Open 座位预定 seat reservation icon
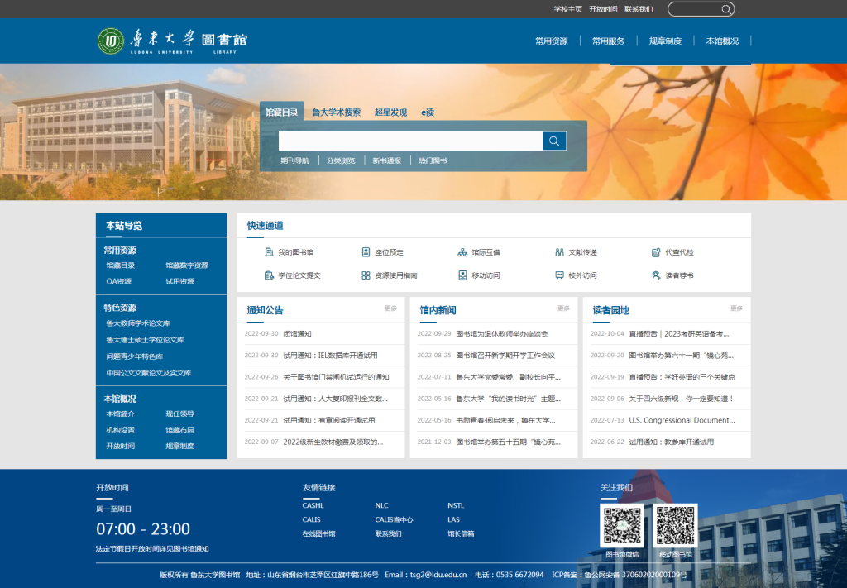 coord(366,252)
